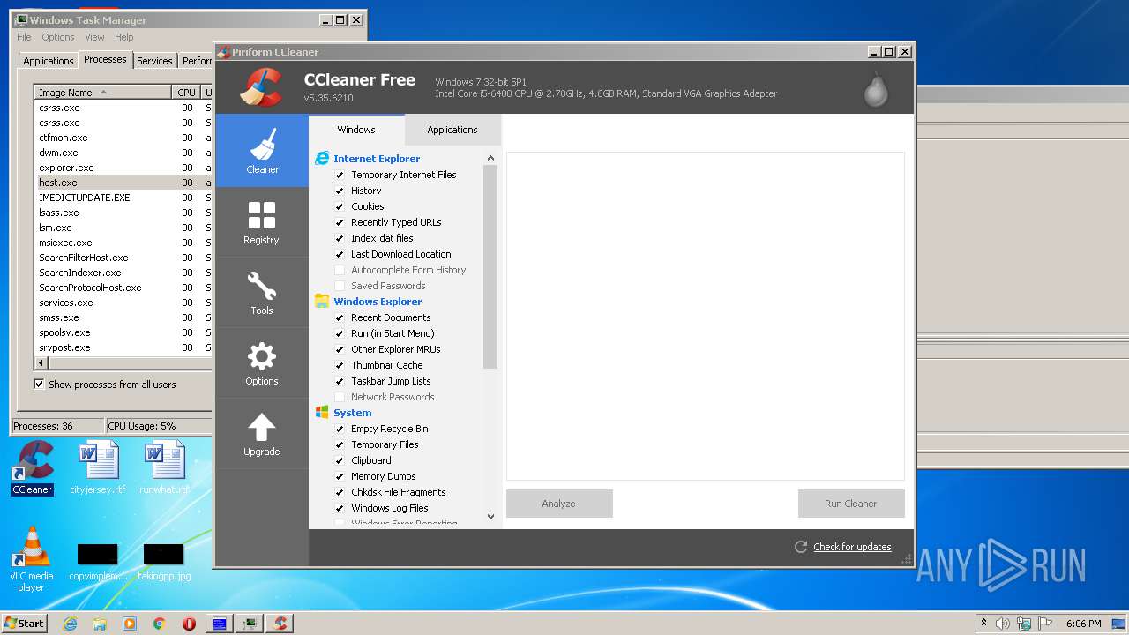Show hidden tray icons arrow
This screenshot has height=635, width=1129.
click(983, 624)
